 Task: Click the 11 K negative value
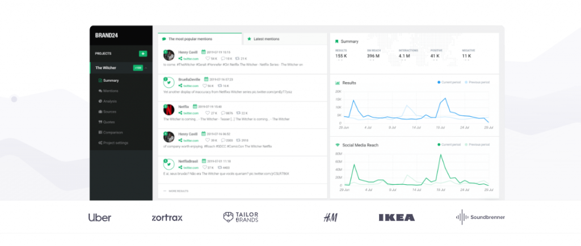click(466, 56)
